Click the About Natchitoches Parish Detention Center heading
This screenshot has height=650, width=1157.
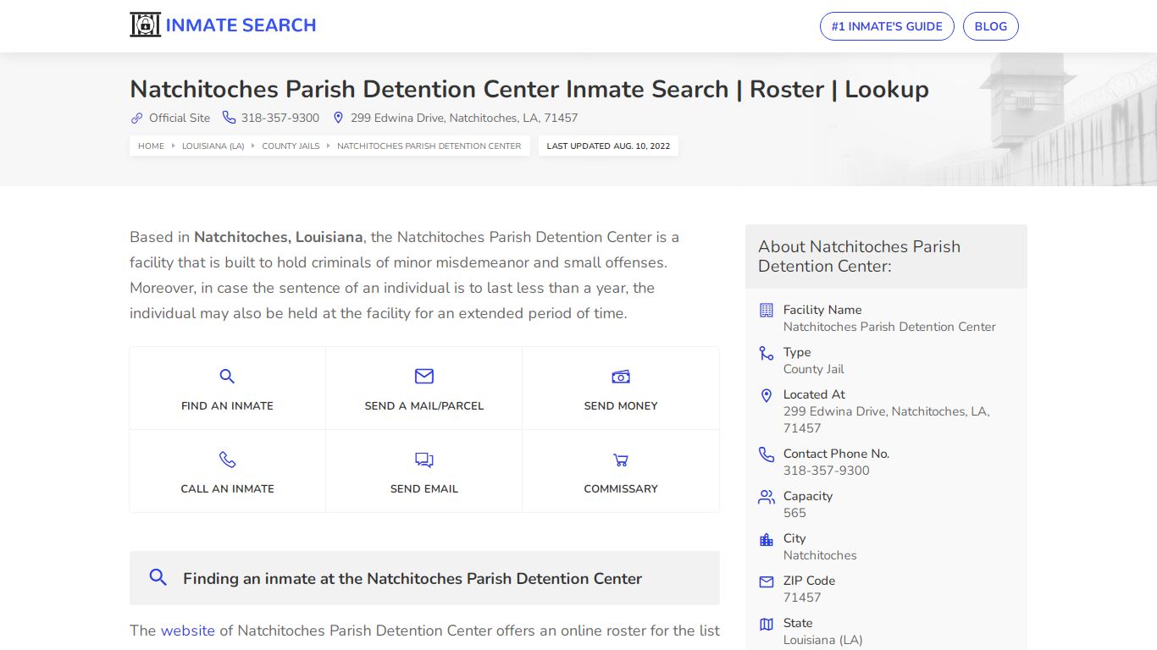point(859,256)
